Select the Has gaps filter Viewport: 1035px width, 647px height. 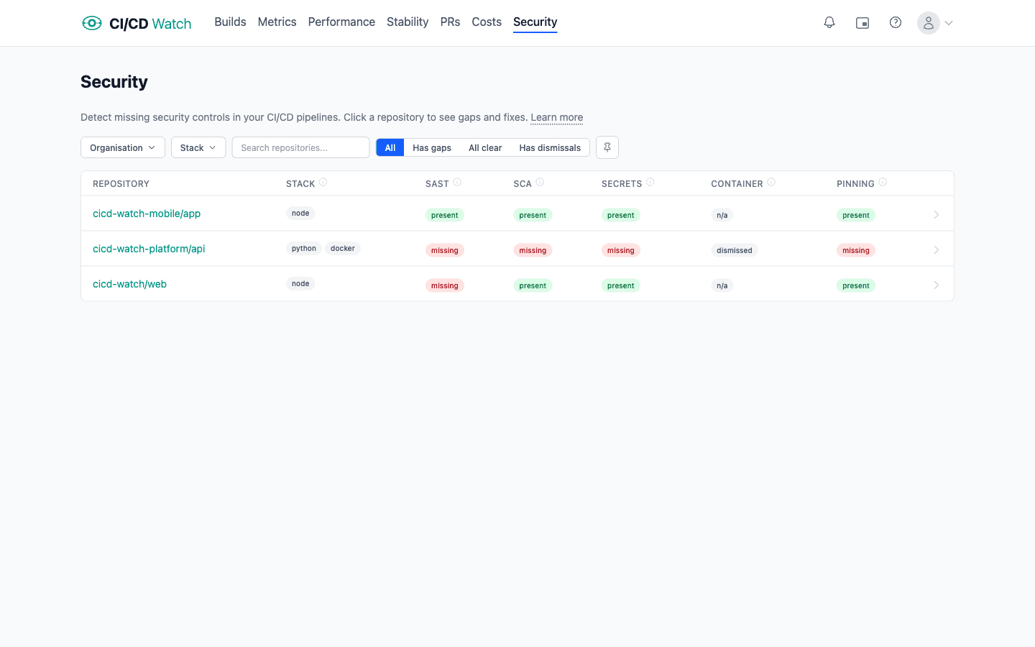pyautogui.click(x=431, y=147)
